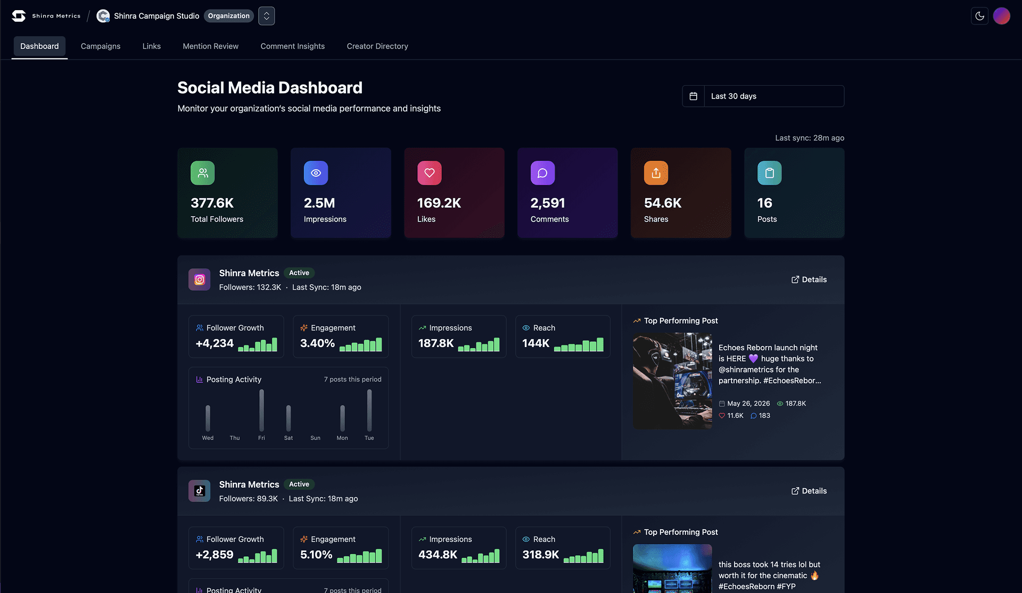Click the Instagram Top Performing Post trend icon

[637, 321]
